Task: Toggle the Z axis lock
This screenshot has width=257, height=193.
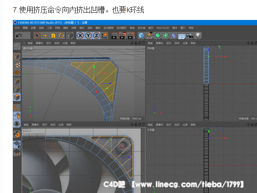Action: tap(96, 35)
